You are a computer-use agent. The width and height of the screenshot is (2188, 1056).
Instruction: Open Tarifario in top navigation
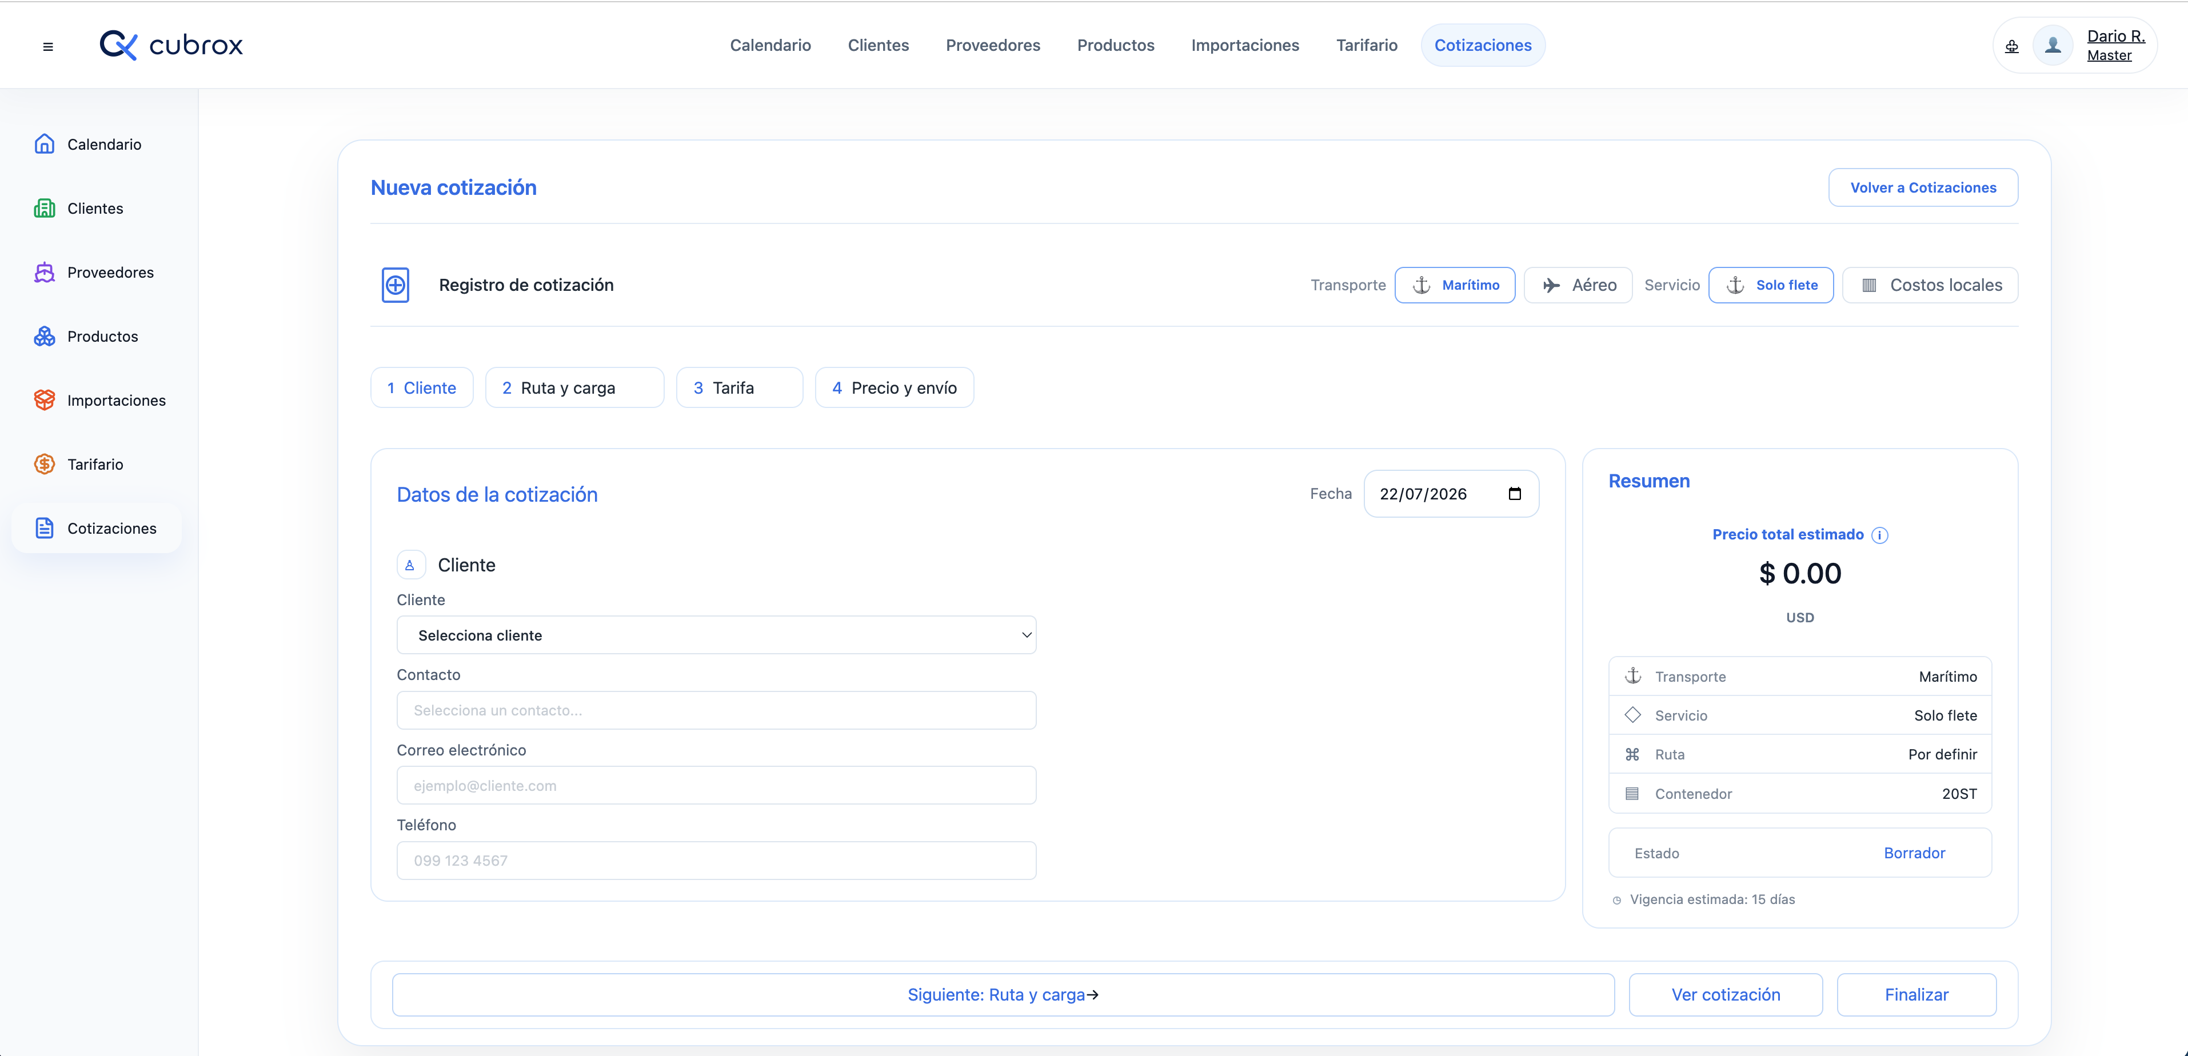[x=1366, y=45]
